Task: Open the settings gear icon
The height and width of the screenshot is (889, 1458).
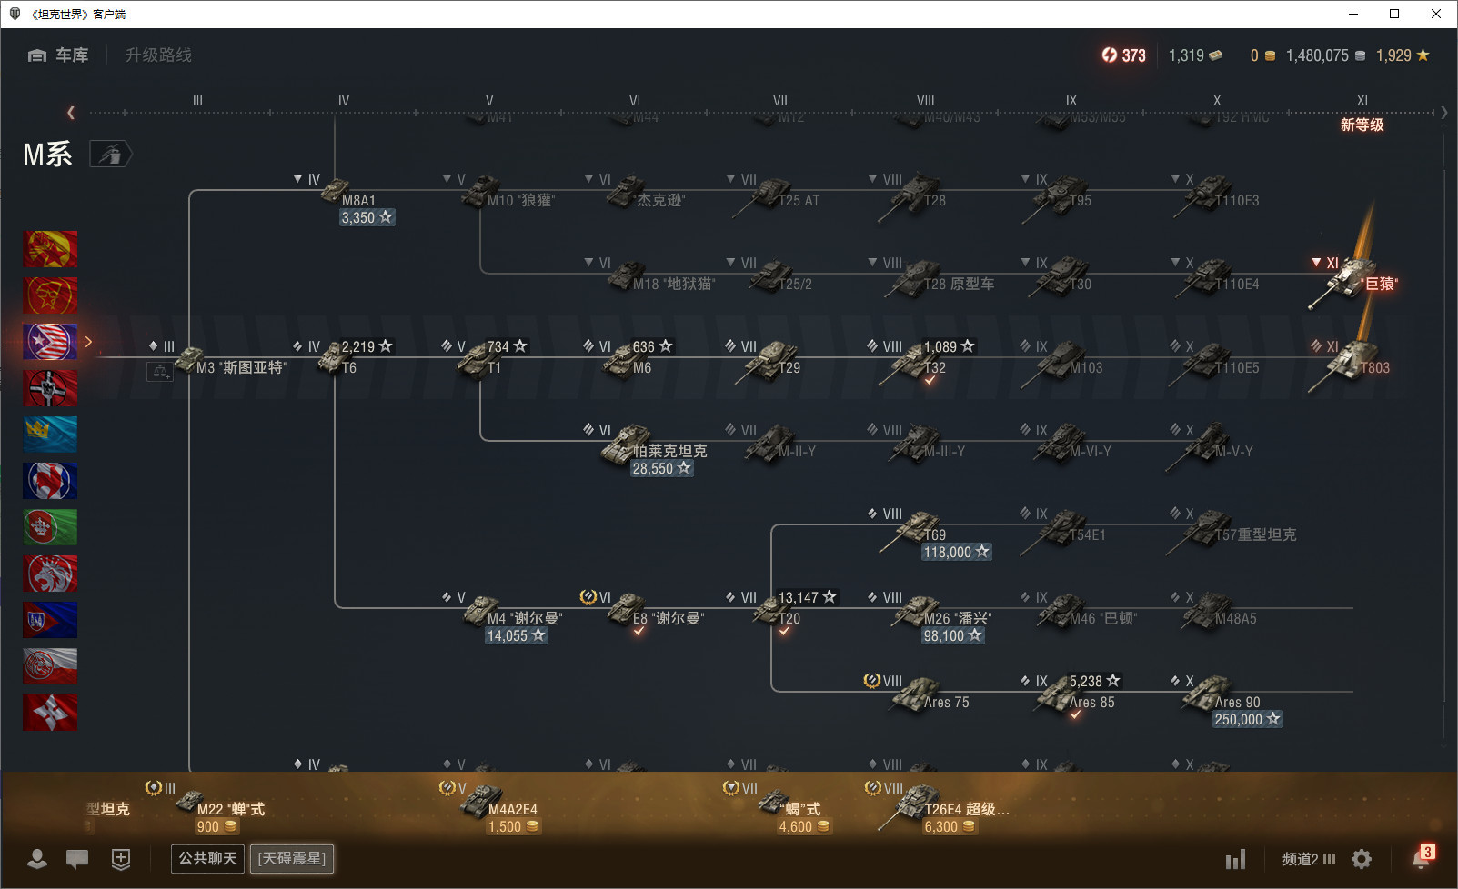Action: [x=1362, y=859]
